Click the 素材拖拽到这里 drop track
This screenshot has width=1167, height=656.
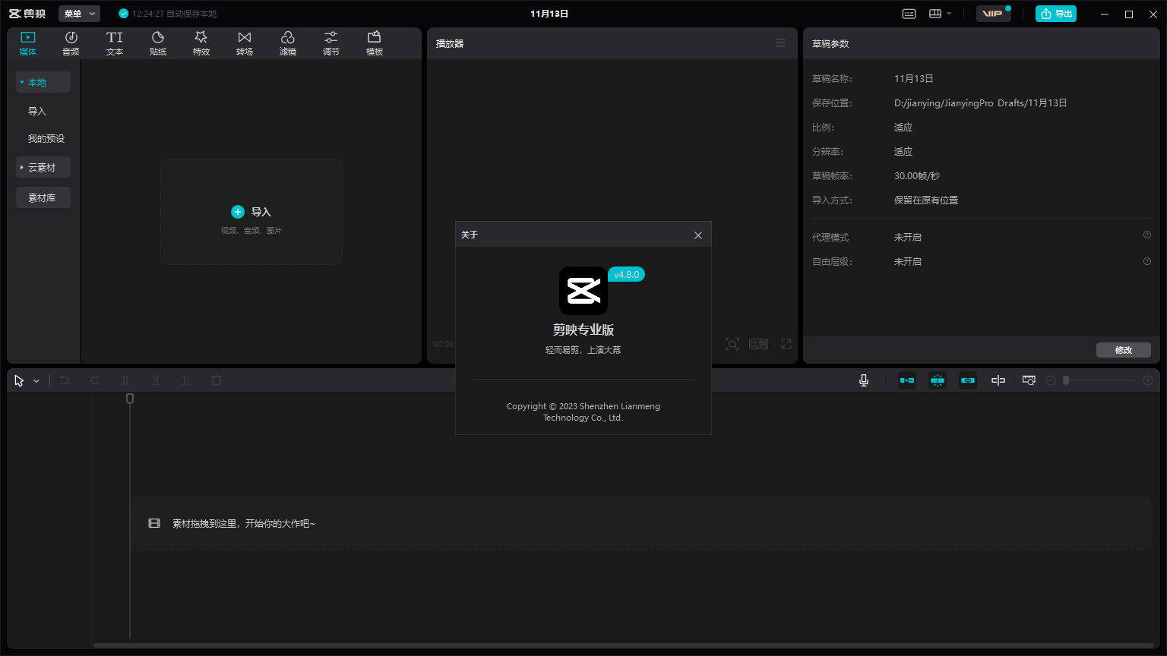pos(640,523)
